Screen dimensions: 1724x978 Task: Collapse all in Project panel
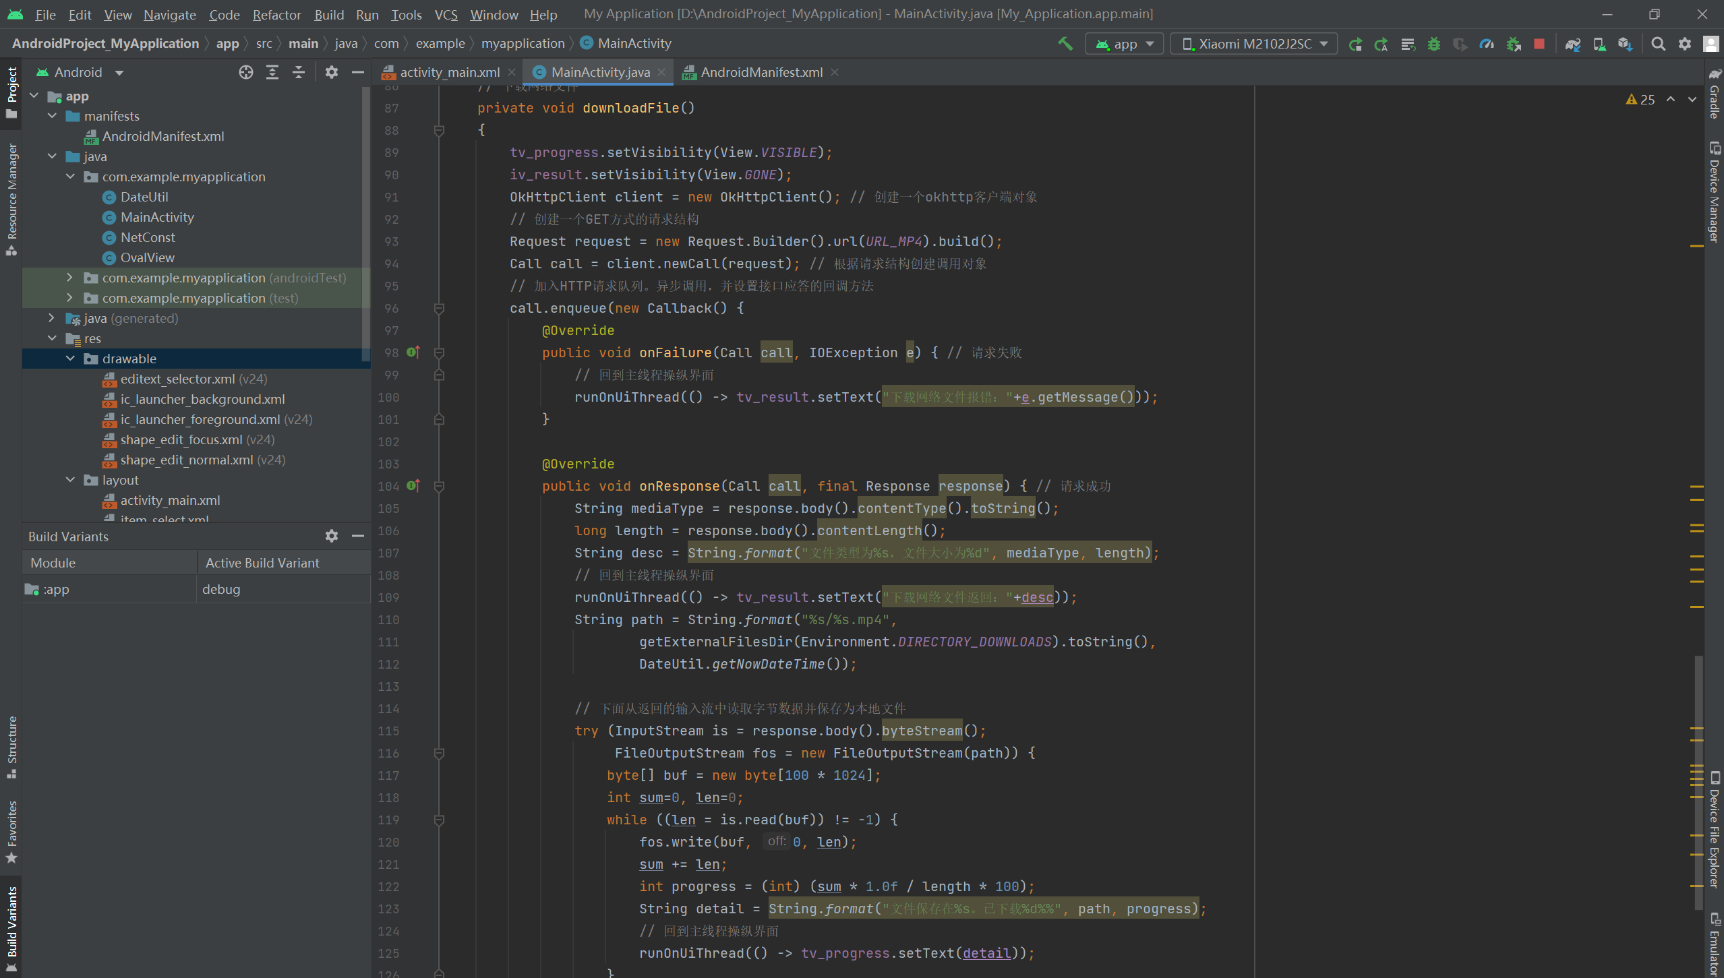[x=298, y=72]
